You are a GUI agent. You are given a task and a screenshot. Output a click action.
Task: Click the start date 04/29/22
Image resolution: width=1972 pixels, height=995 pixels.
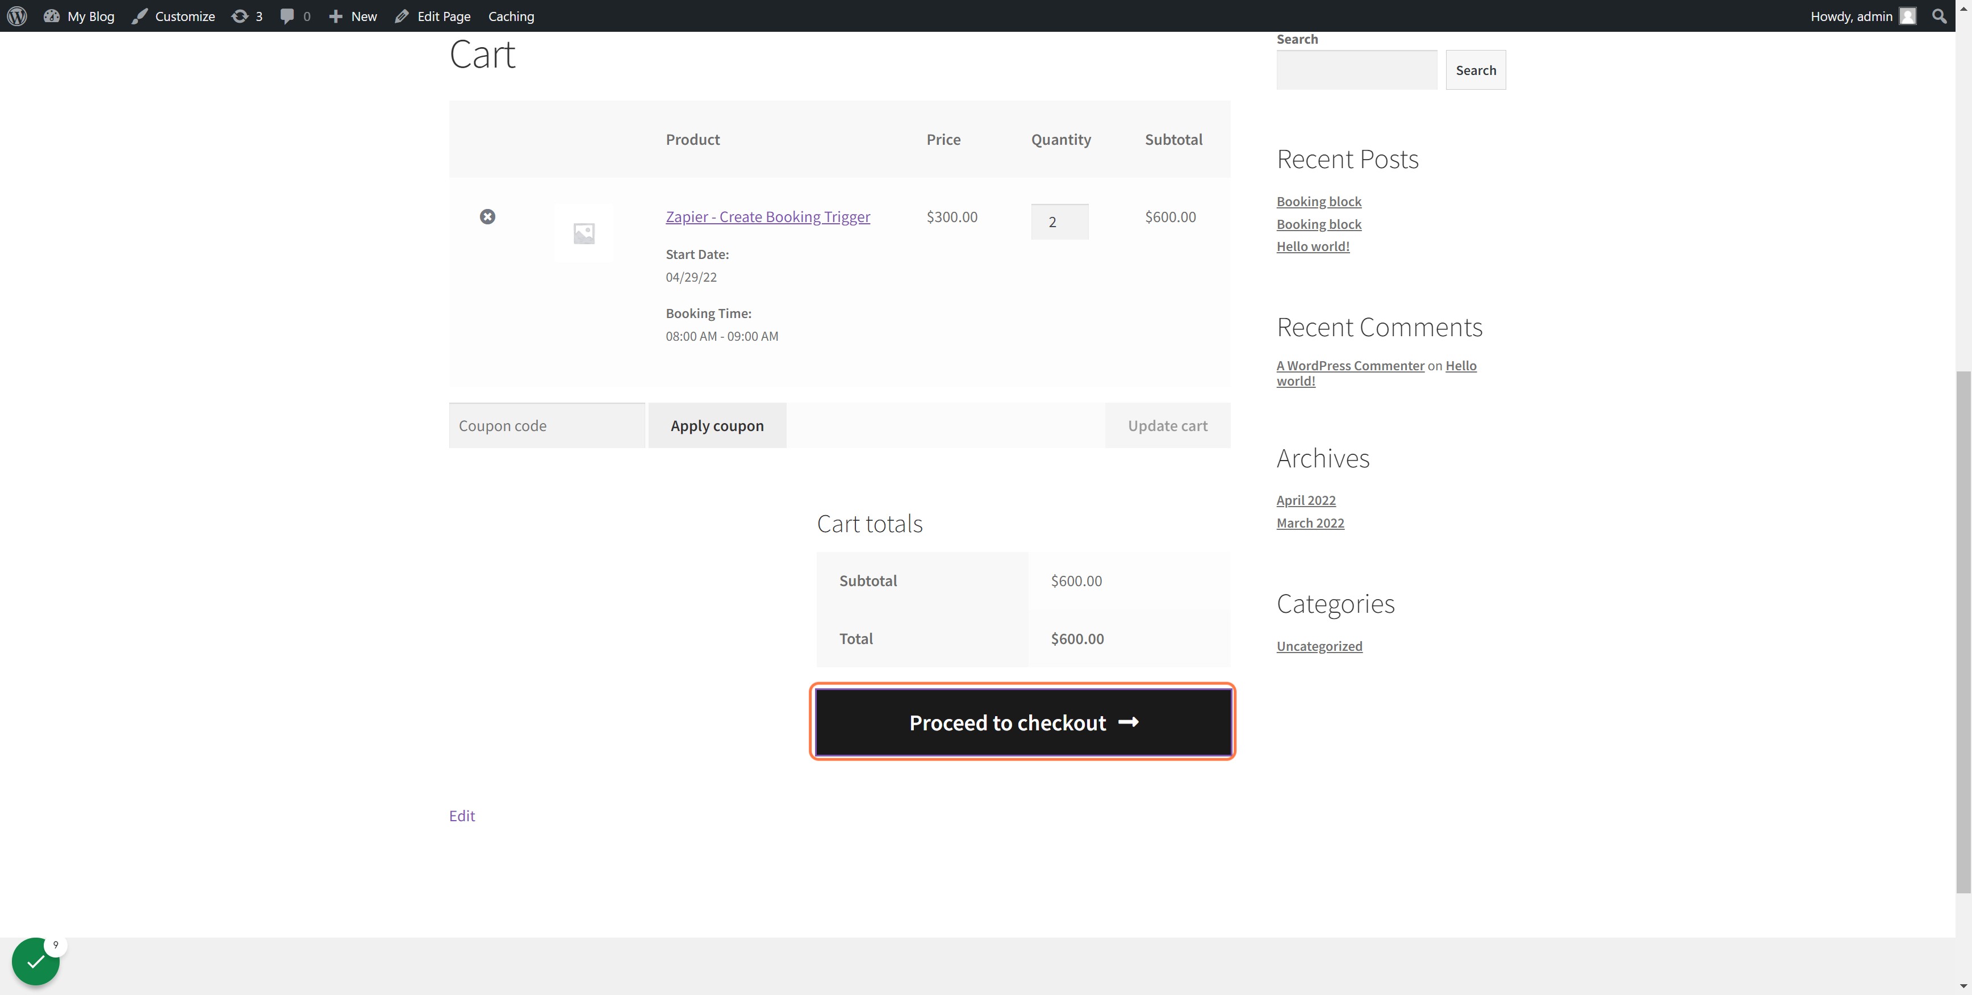[691, 277]
